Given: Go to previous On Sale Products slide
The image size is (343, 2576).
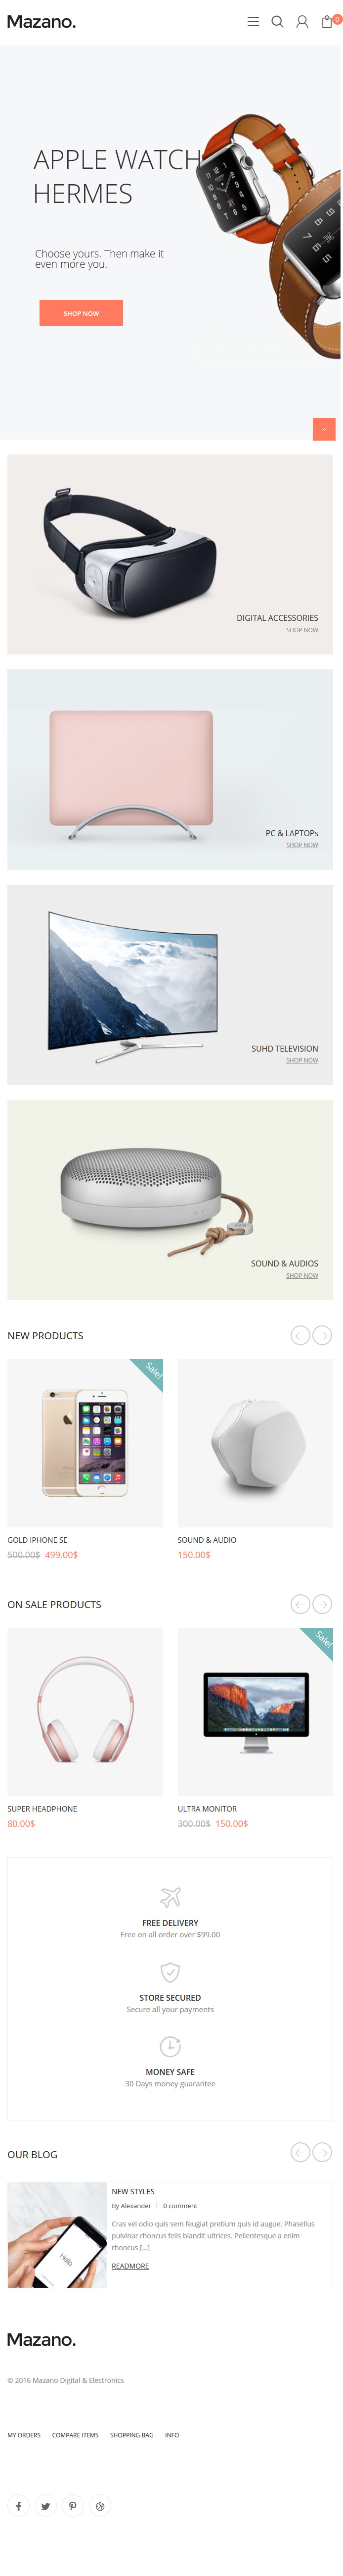Looking at the screenshot, I should 300,1604.
